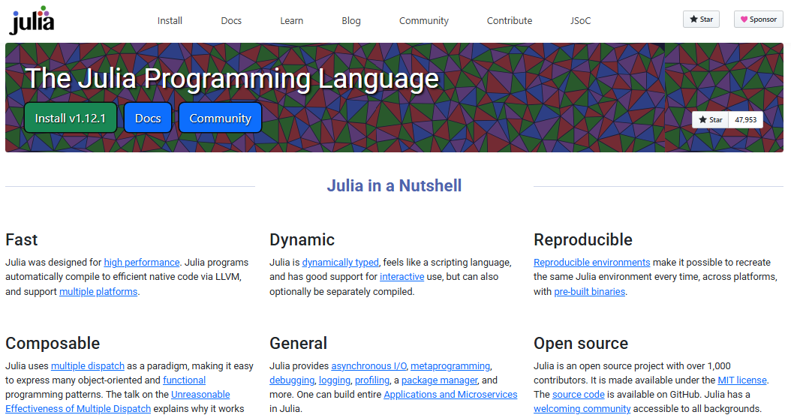Open the multiple dispatch link
Viewport: 791px width, 418px height.
(88, 365)
